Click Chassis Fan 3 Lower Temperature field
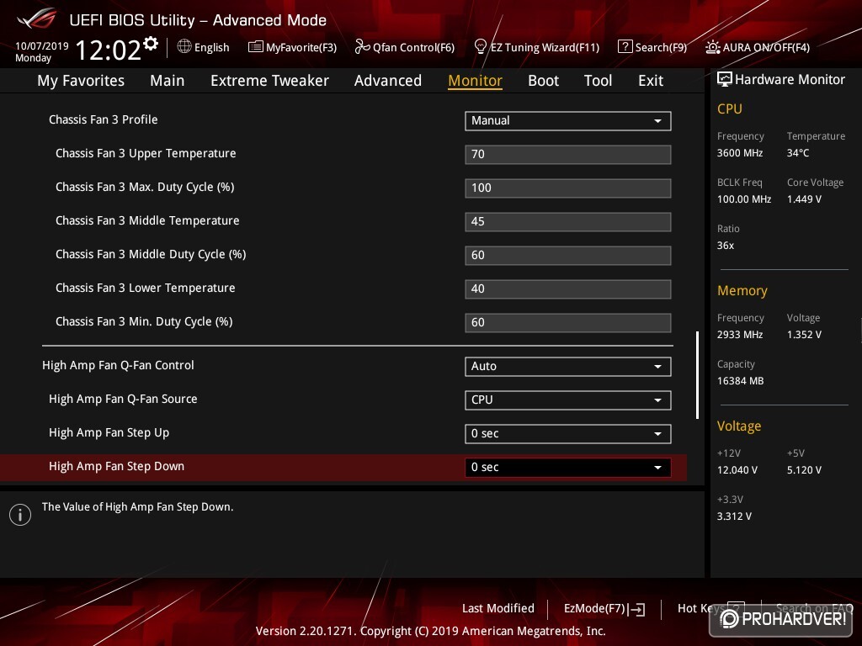The image size is (862, 646). 568,289
